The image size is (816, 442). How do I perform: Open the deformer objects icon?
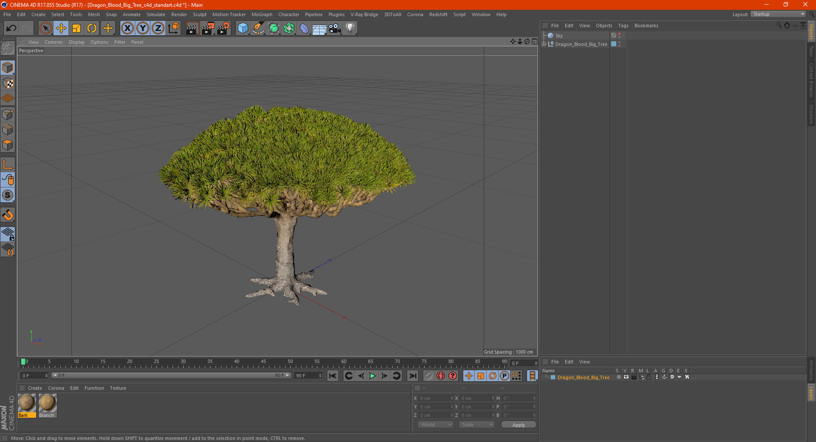click(304, 28)
